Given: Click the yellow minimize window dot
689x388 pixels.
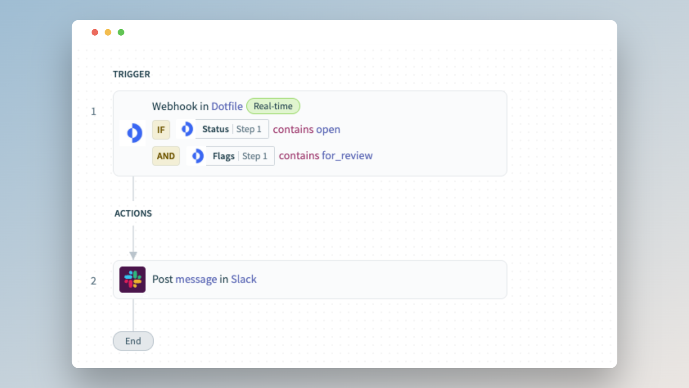Looking at the screenshot, I should tap(108, 32).
